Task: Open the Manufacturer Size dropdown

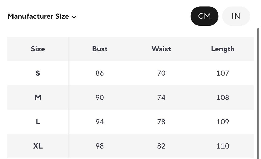Action: tap(42, 16)
